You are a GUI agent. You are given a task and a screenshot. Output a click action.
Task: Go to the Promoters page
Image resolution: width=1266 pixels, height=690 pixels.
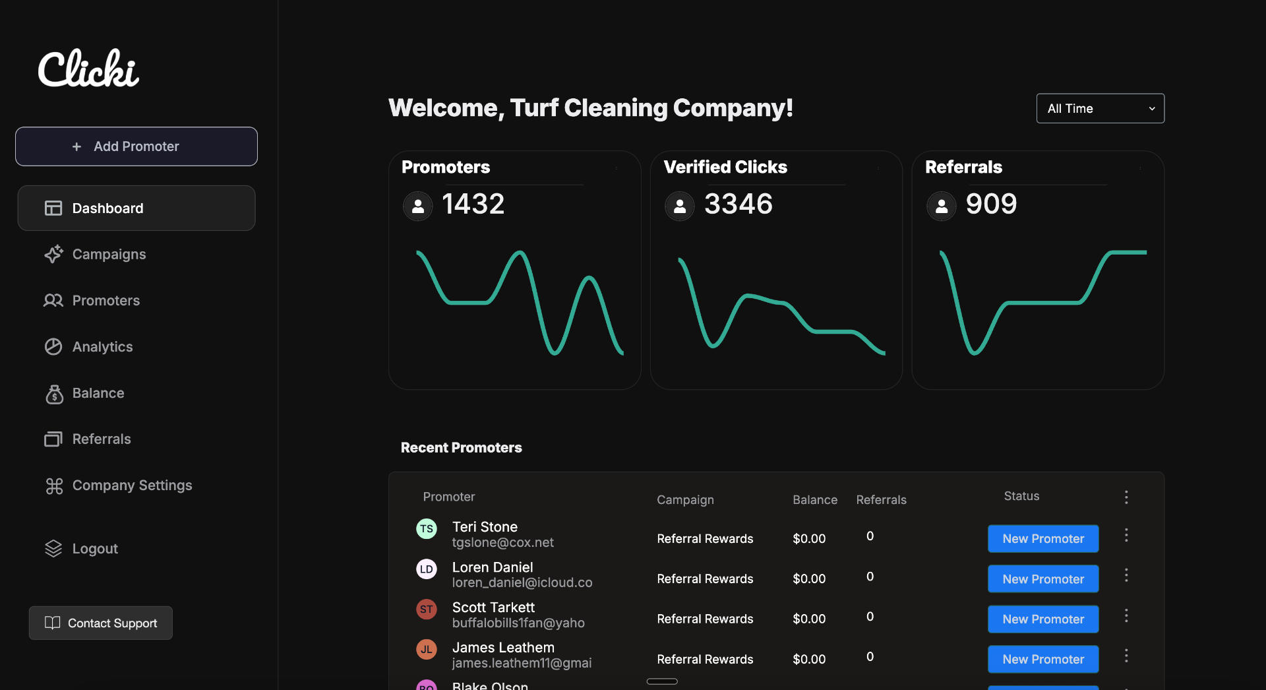105,301
